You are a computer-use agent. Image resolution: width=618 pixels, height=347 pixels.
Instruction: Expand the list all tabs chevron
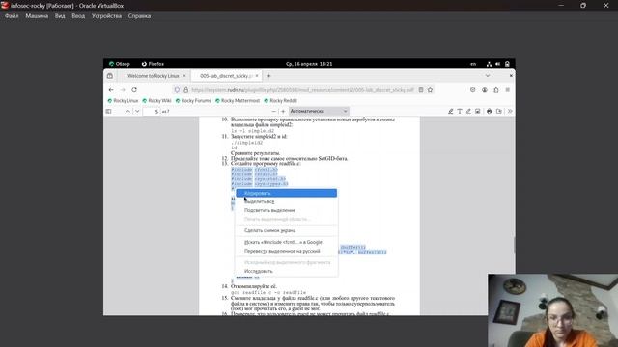[x=488, y=76]
